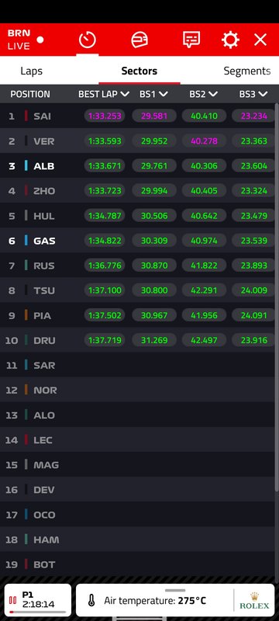Image resolution: width=279 pixels, height=621 pixels.
Task: Switch to the Segments tab
Action: 247,71
